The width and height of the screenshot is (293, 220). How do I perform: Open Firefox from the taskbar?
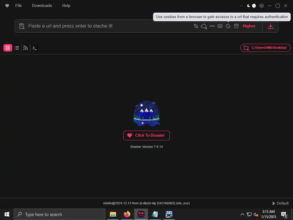coord(127,214)
